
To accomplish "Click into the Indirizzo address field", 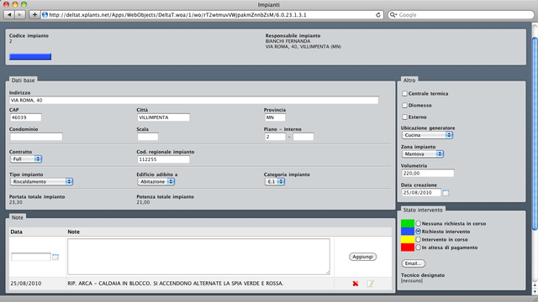I will 194,101.
